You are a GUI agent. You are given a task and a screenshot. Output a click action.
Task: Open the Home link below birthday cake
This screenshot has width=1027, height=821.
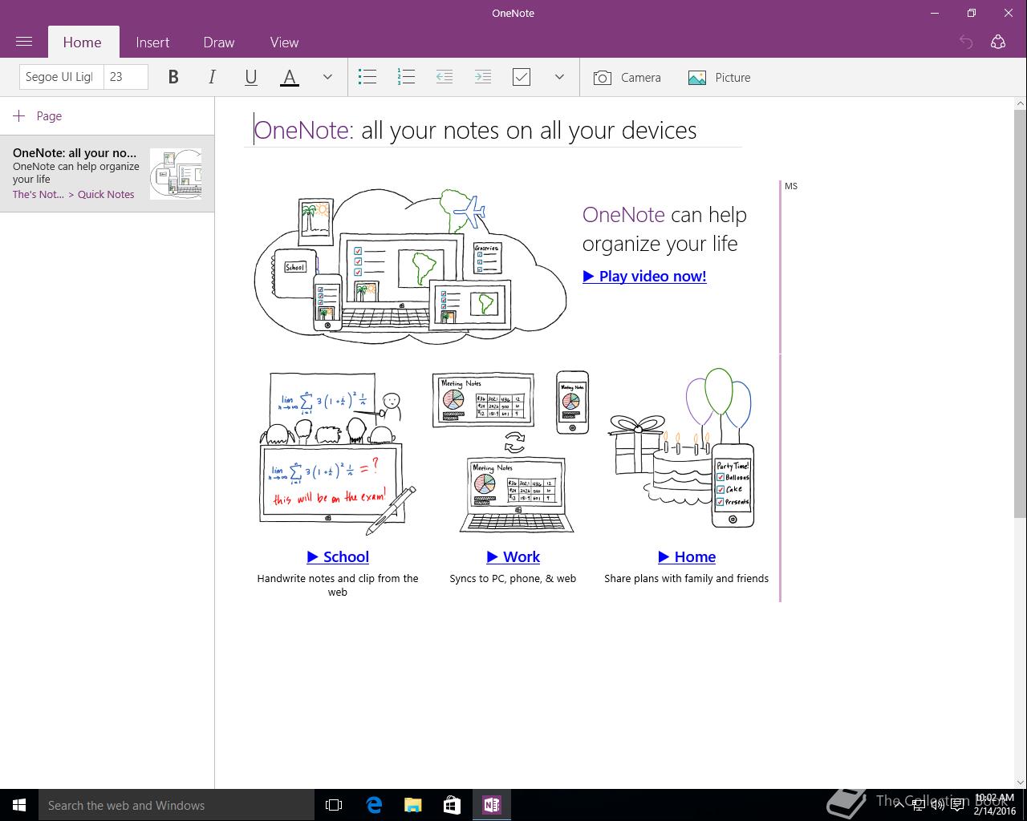(x=687, y=556)
